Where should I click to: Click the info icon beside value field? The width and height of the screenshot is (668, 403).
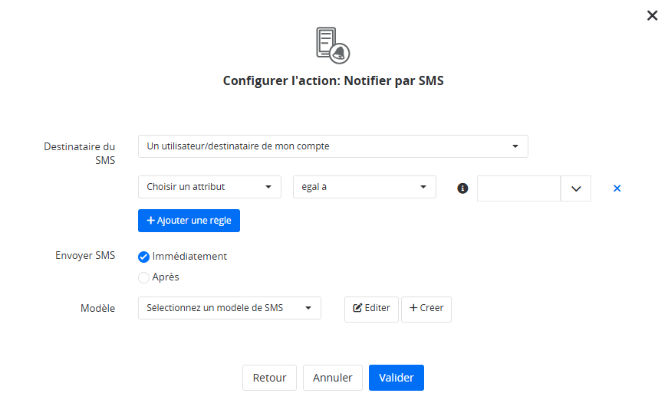pos(462,188)
